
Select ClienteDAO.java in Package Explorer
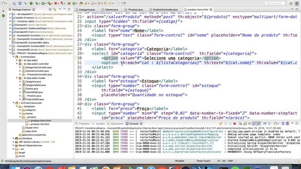pyautogui.click(x=34, y=92)
